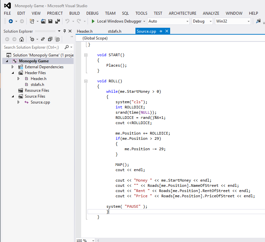The width and height of the screenshot is (265, 242).
Task: Click the Monopoly Game project icon
Action: (x=15, y=61)
